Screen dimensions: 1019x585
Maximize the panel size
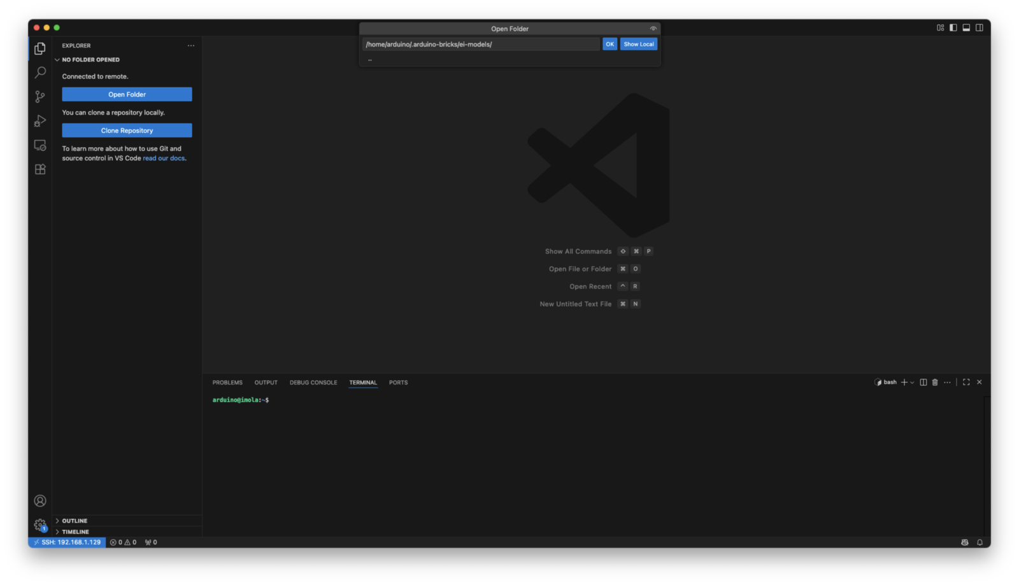[966, 382]
